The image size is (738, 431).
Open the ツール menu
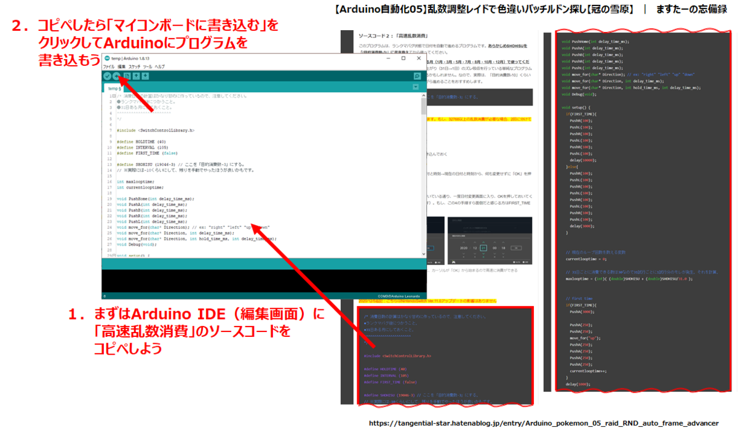pos(148,66)
